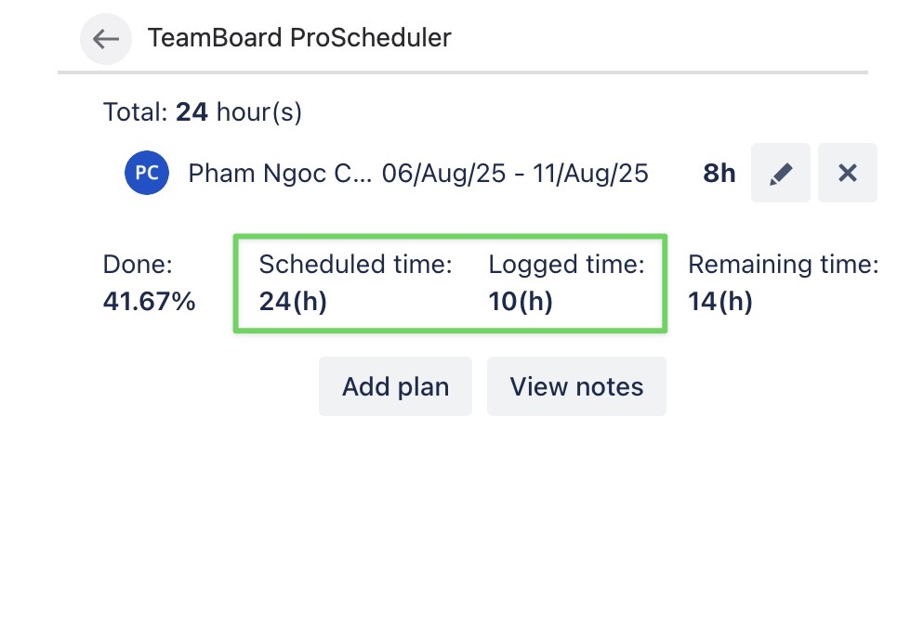Select the 8h hours value
Screen dimensions: 924x624
[x=719, y=173]
